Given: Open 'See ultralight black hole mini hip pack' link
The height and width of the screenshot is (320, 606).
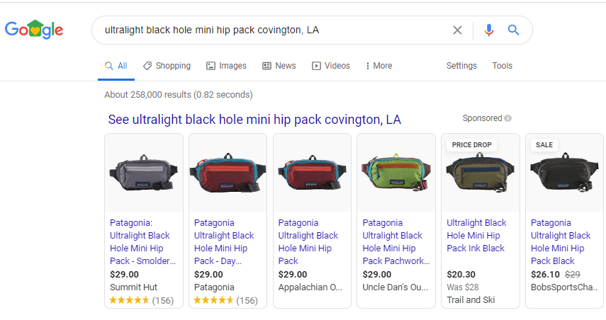Looking at the screenshot, I should pyautogui.click(x=254, y=120).
